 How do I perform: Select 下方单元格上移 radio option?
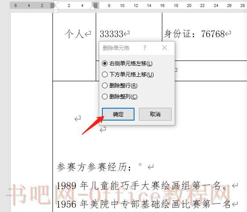[128, 75]
